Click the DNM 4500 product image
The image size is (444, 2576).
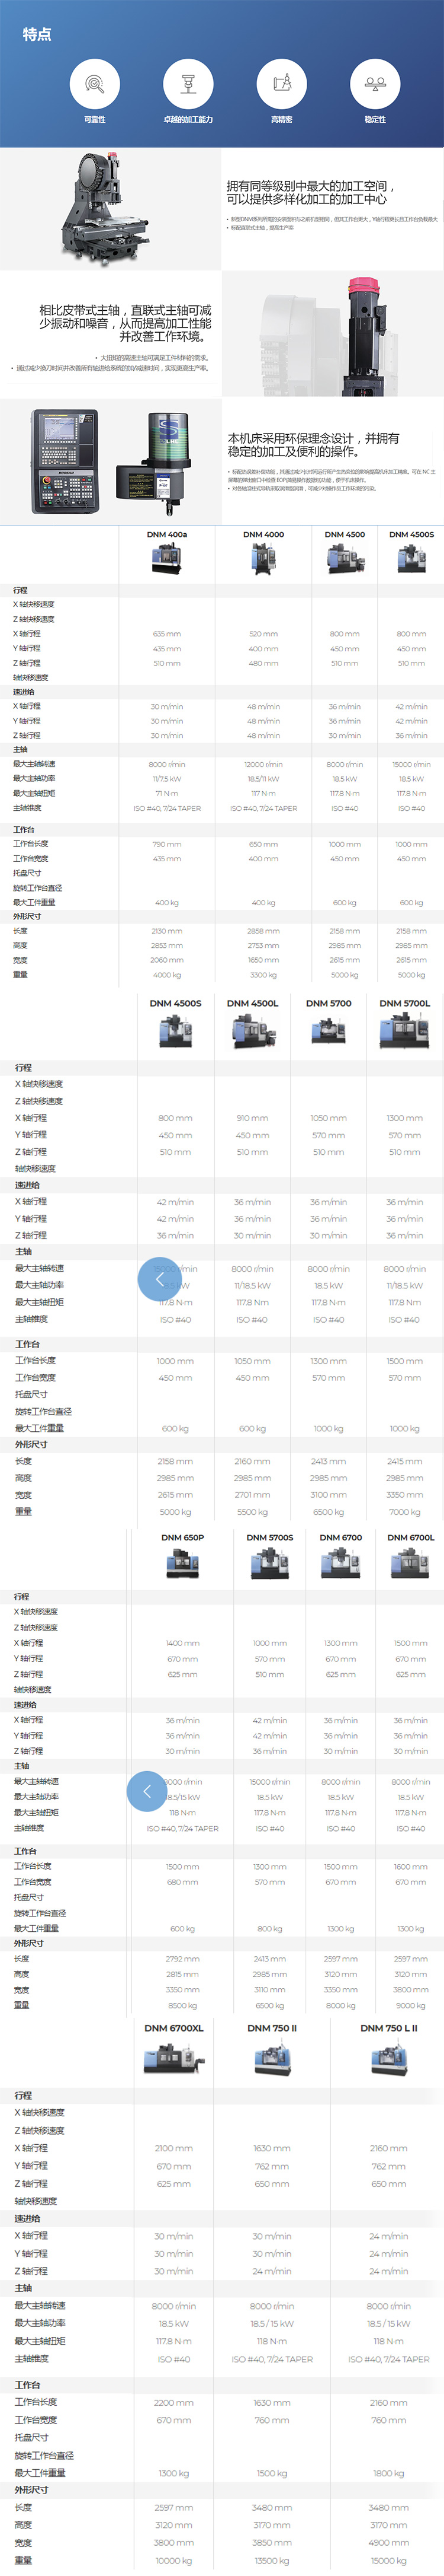click(344, 558)
